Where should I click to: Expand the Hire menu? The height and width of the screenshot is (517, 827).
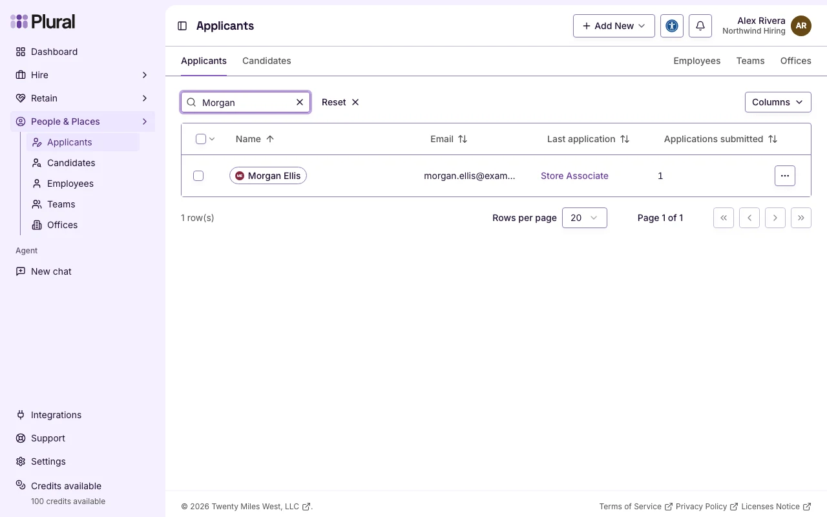pyautogui.click(x=83, y=75)
